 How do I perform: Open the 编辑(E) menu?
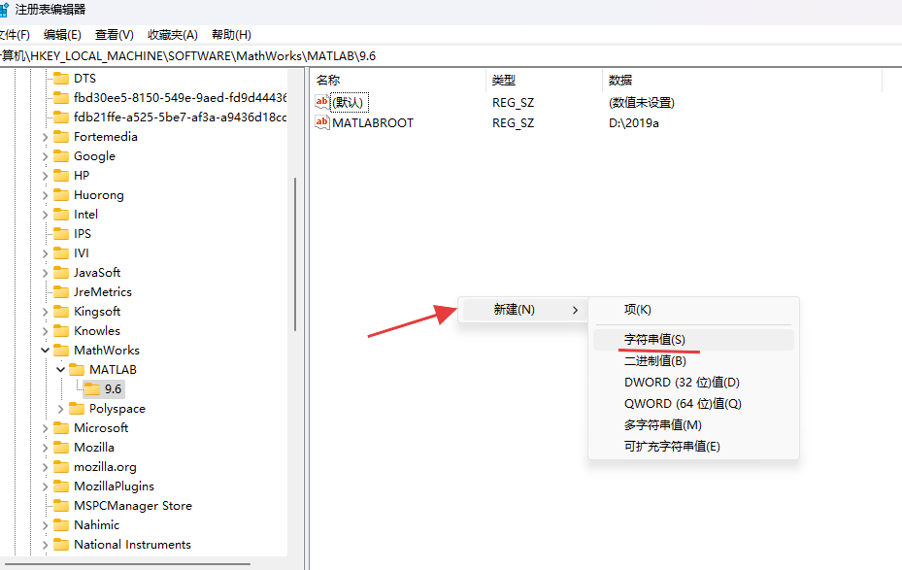pyautogui.click(x=62, y=35)
